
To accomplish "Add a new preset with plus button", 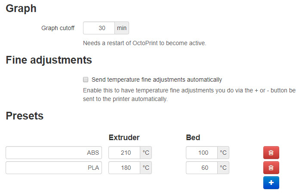I will (271, 183).
